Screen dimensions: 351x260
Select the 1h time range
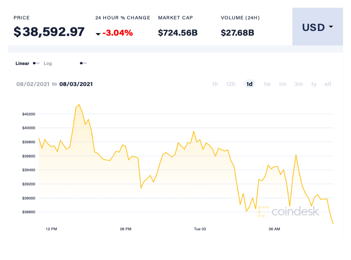point(215,84)
